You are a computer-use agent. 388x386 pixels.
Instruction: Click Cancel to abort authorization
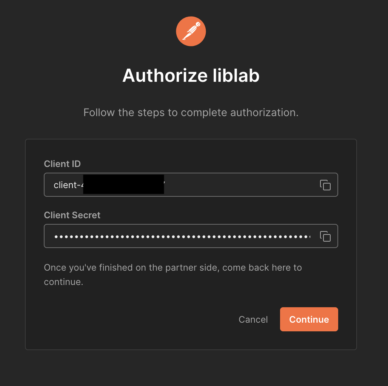pos(253,319)
